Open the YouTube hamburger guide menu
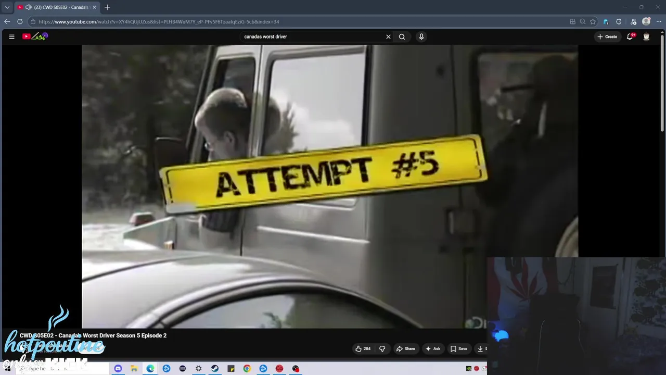666x375 pixels. point(11,36)
